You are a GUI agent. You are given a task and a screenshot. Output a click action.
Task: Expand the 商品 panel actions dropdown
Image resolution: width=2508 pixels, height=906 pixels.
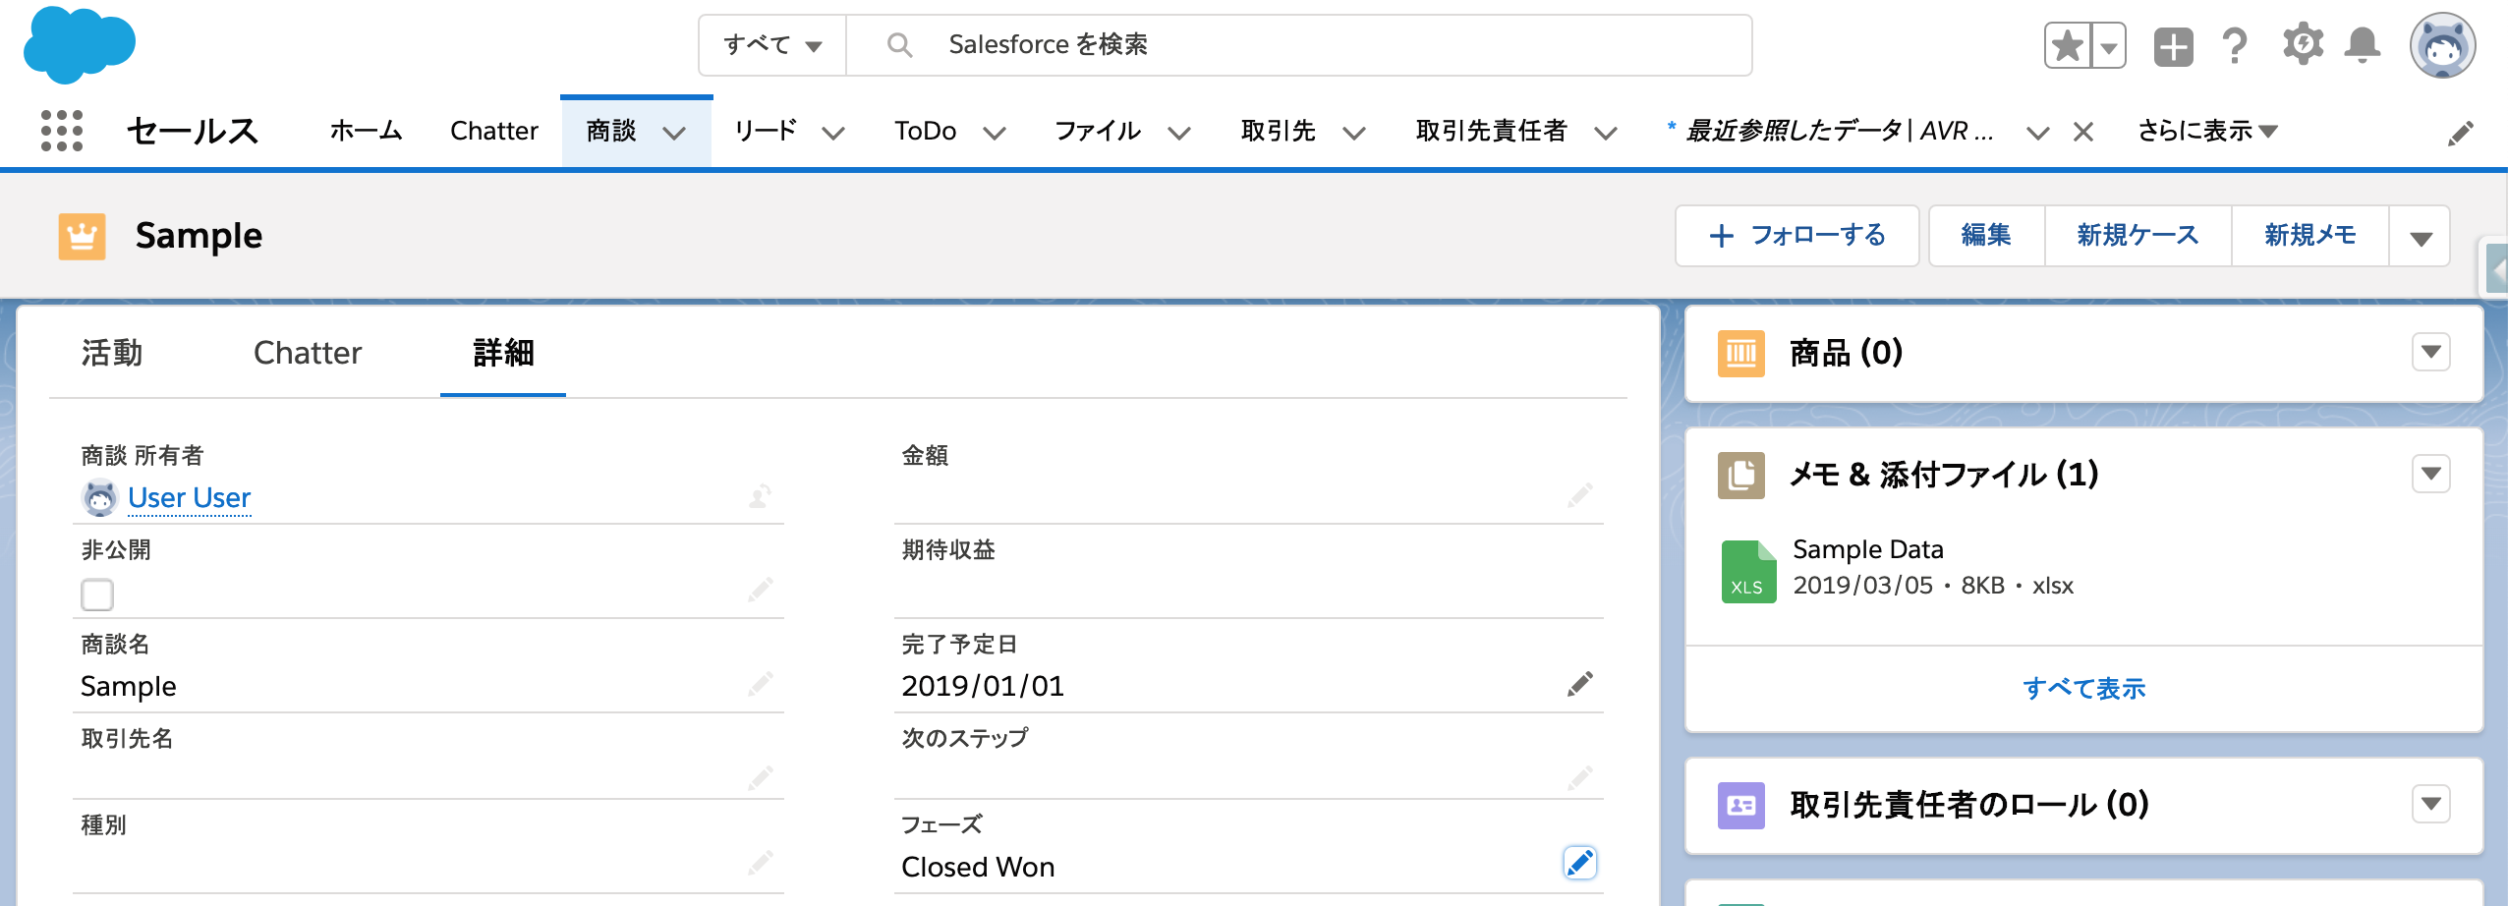click(x=2430, y=352)
